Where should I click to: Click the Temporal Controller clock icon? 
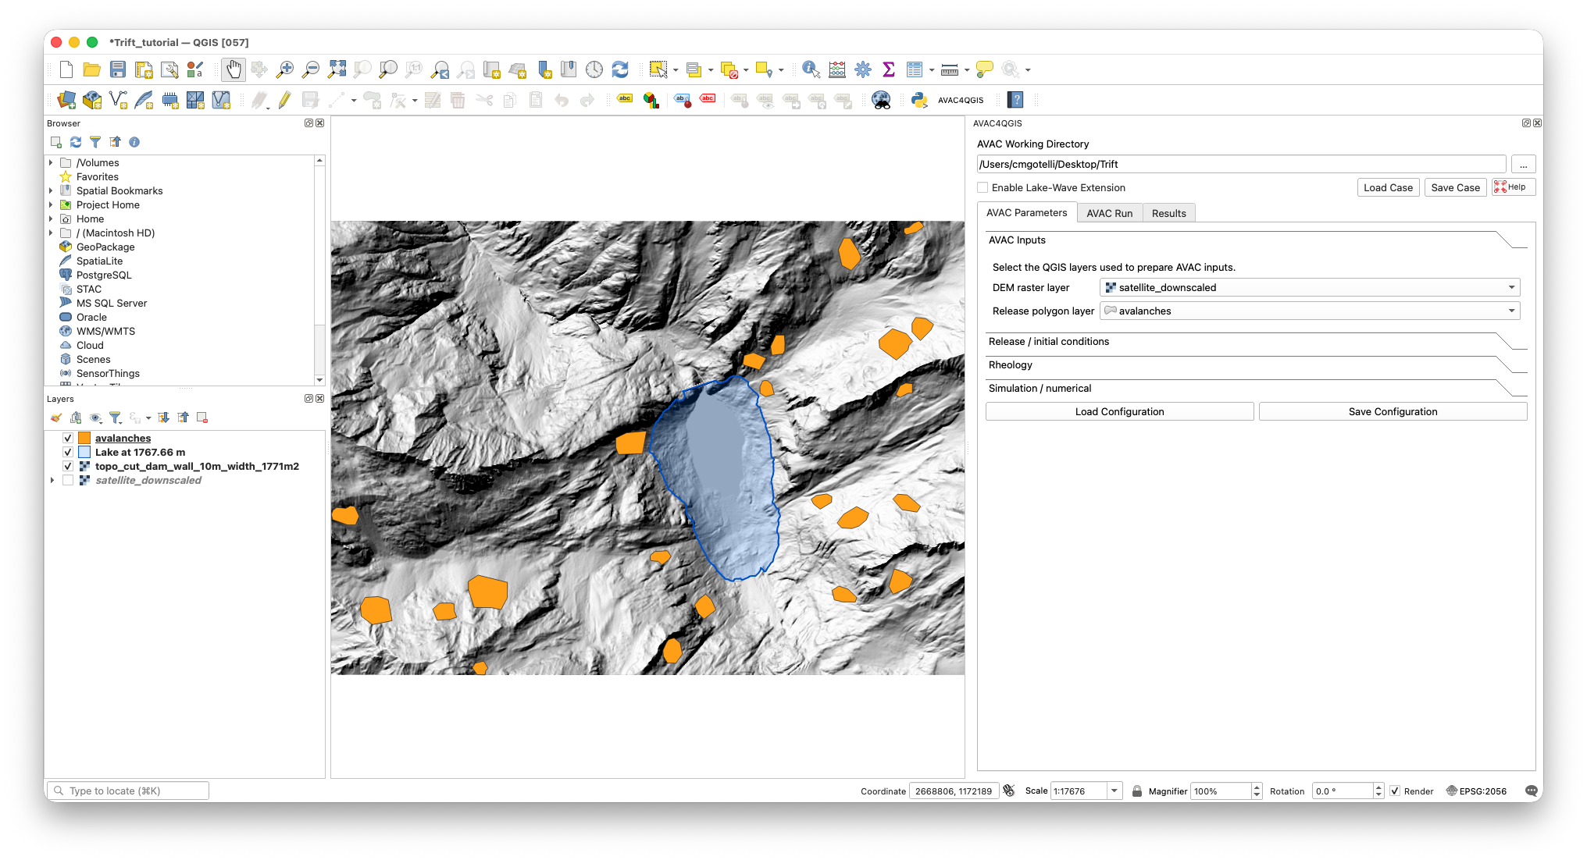(x=594, y=69)
